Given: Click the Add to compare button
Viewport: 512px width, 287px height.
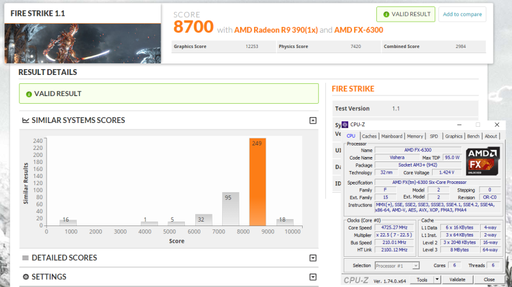Looking at the screenshot, I should pyautogui.click(x=462, y=14).
